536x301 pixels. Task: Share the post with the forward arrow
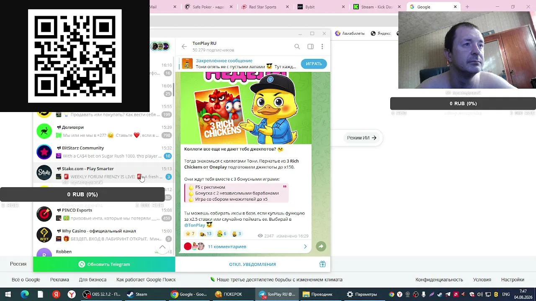pyautogui.click(x=321, y=247)
